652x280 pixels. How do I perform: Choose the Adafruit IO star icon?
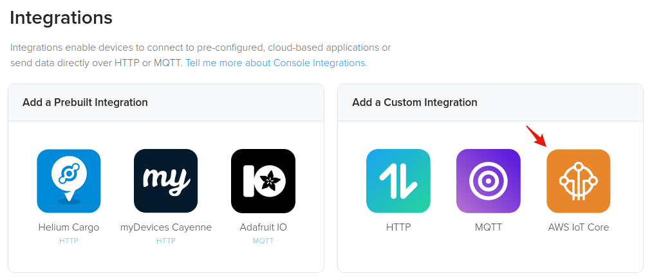tap(263, 181)
